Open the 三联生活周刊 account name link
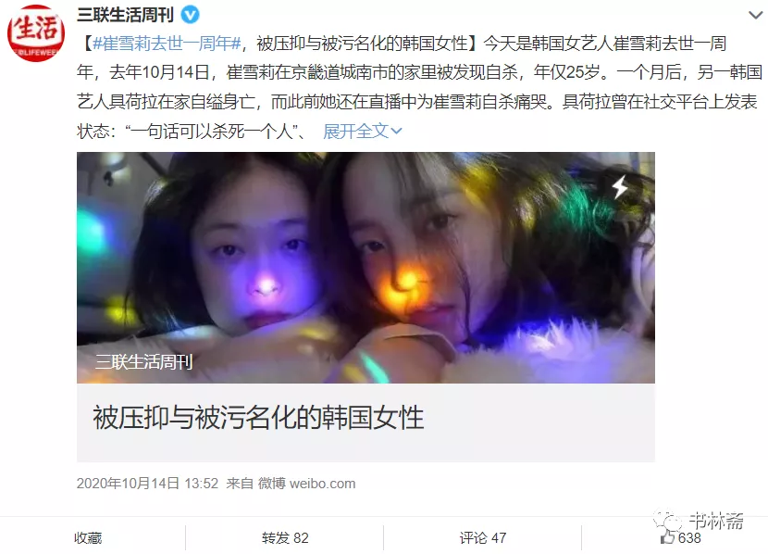This screenshot has height=554, width=768. pyautogui.click(x=126, y=15)
